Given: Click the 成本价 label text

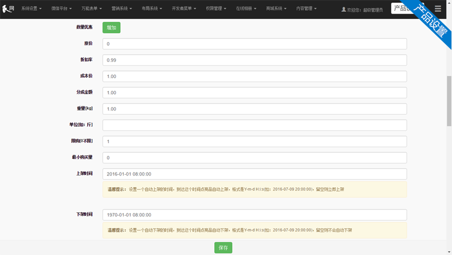Looking at the screenshot, I should pyautogui.click(x=86, y=76).
